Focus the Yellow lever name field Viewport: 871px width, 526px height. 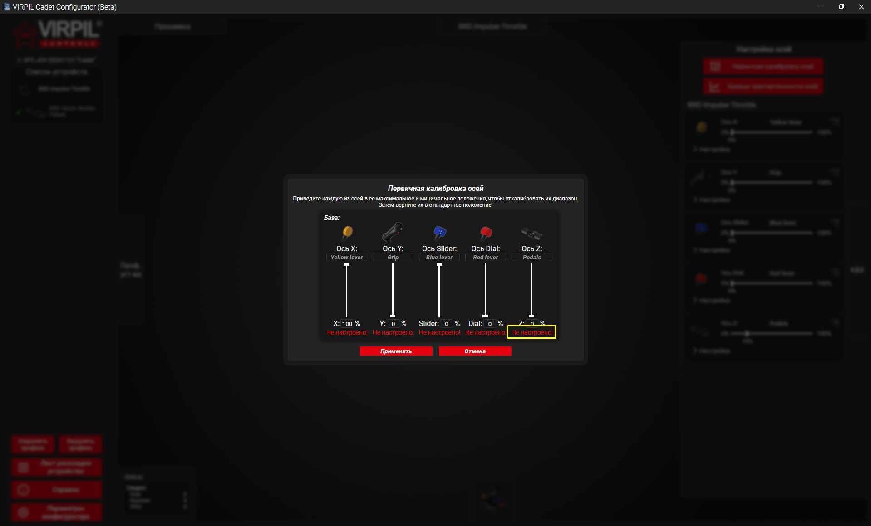click(x=347, y=257)
